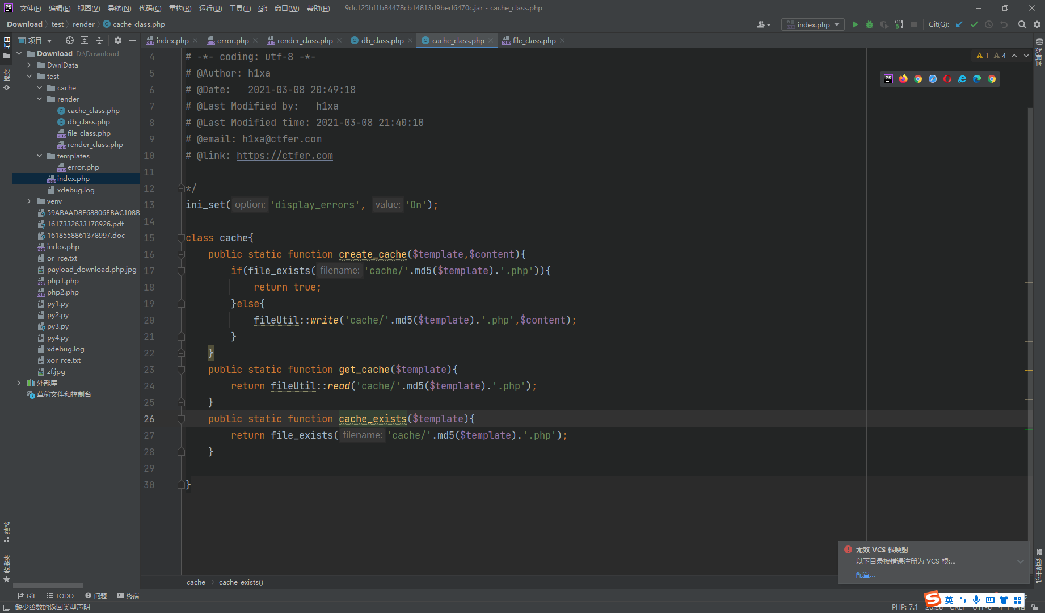Open the 重构(R) refactor menu
This screenshot has width=1045, height=613.
tap(180, 8)
